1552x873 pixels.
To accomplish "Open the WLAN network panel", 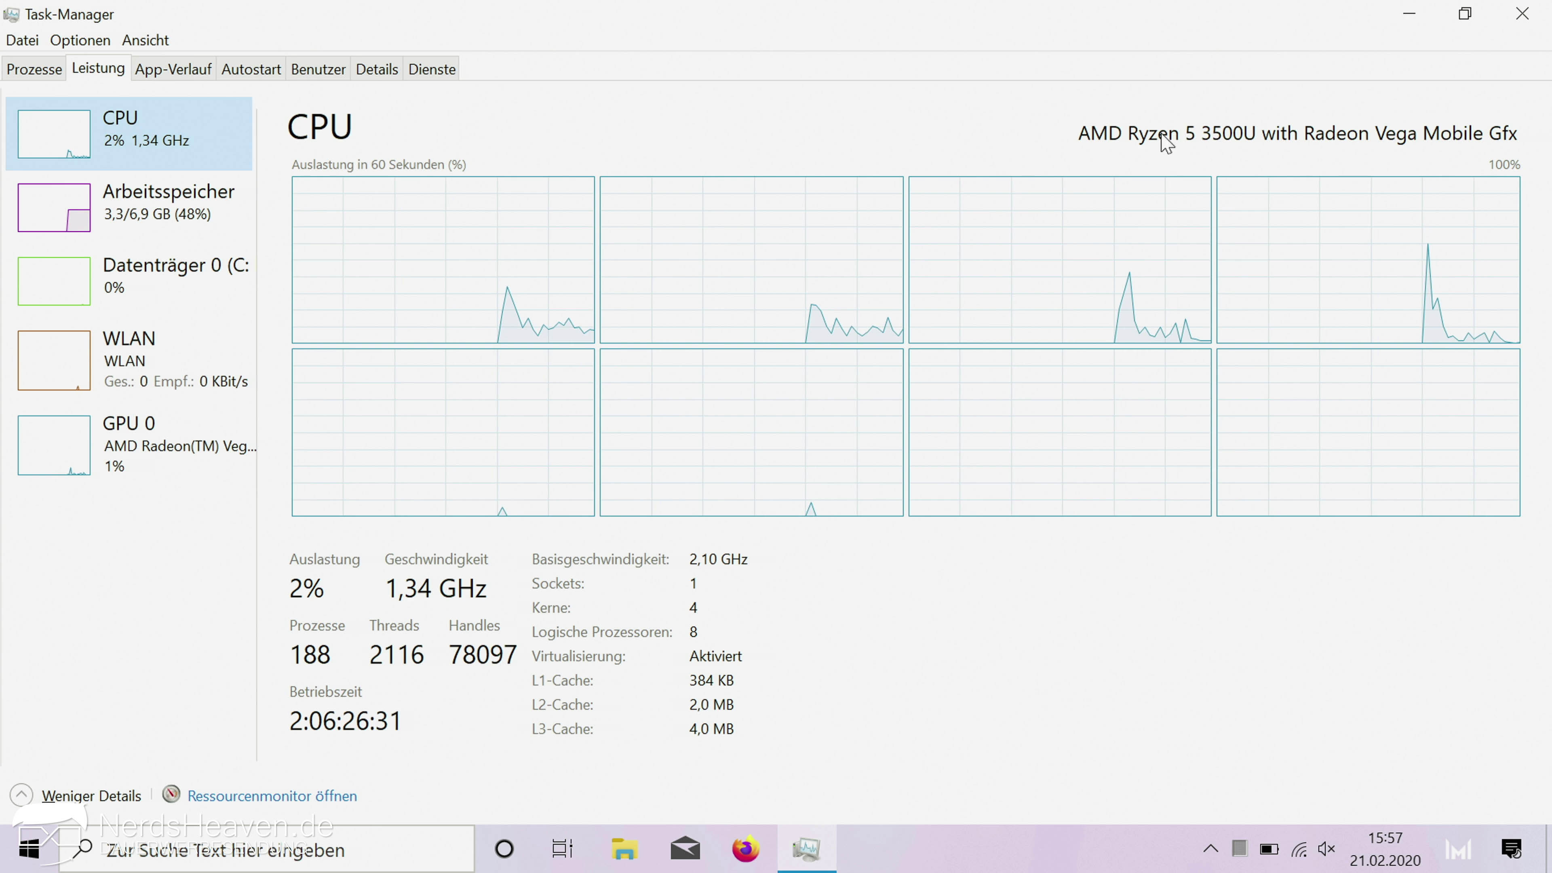I will tap(129, 360).
